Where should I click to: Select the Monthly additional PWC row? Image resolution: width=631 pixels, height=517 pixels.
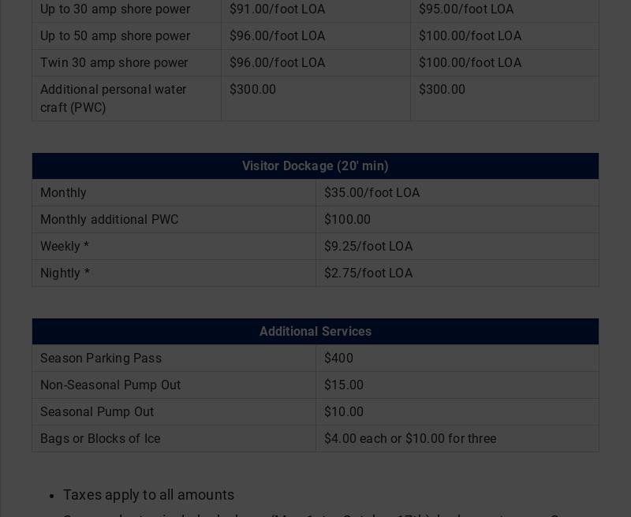coord(109,220)
